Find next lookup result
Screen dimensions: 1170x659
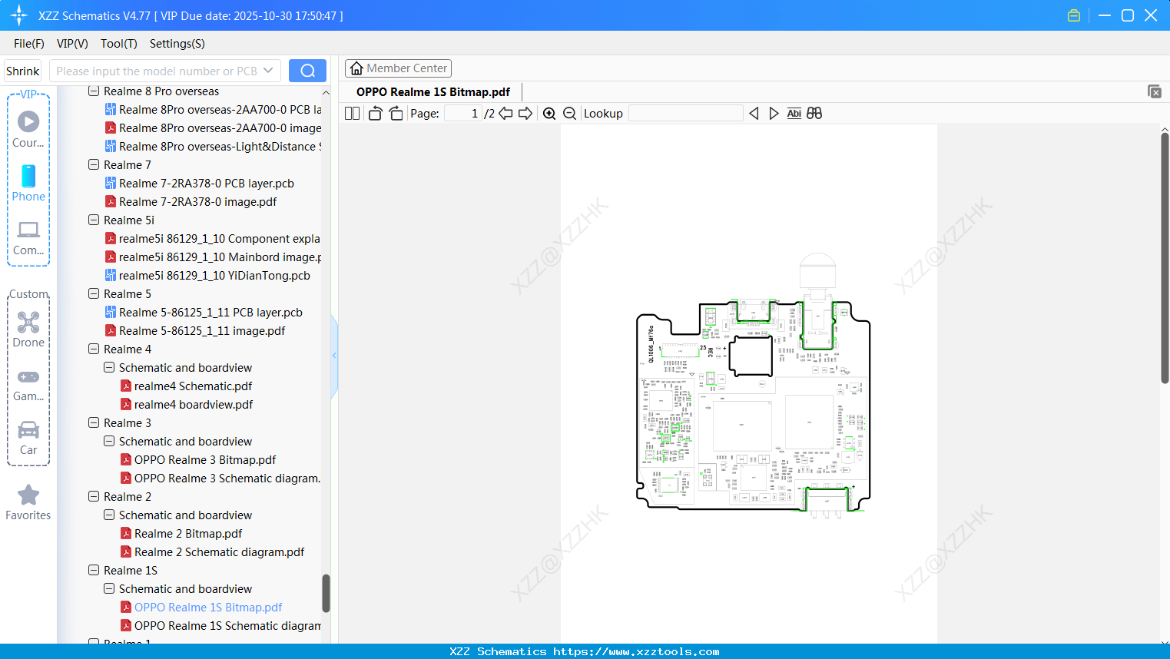774,114
